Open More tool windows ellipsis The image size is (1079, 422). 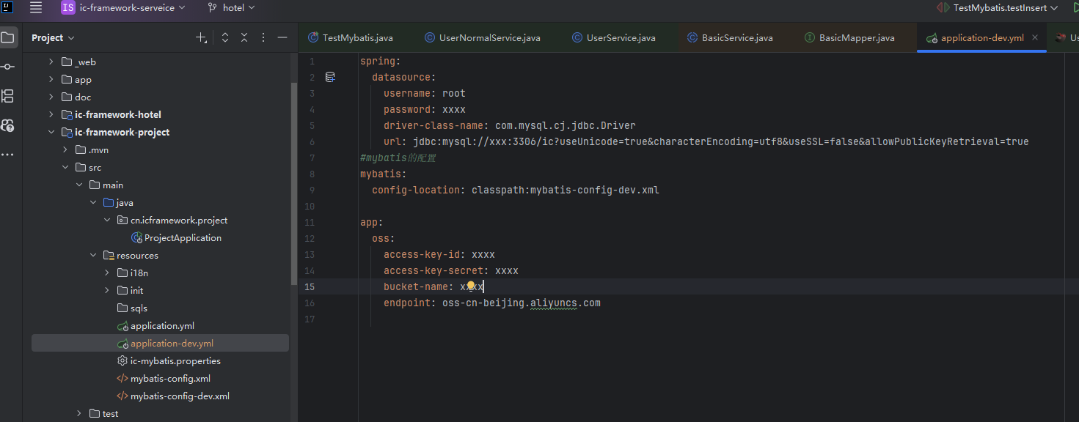coord(8,155)
